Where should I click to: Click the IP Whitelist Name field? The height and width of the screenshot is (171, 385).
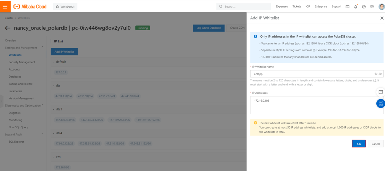(x=317, y=73)
